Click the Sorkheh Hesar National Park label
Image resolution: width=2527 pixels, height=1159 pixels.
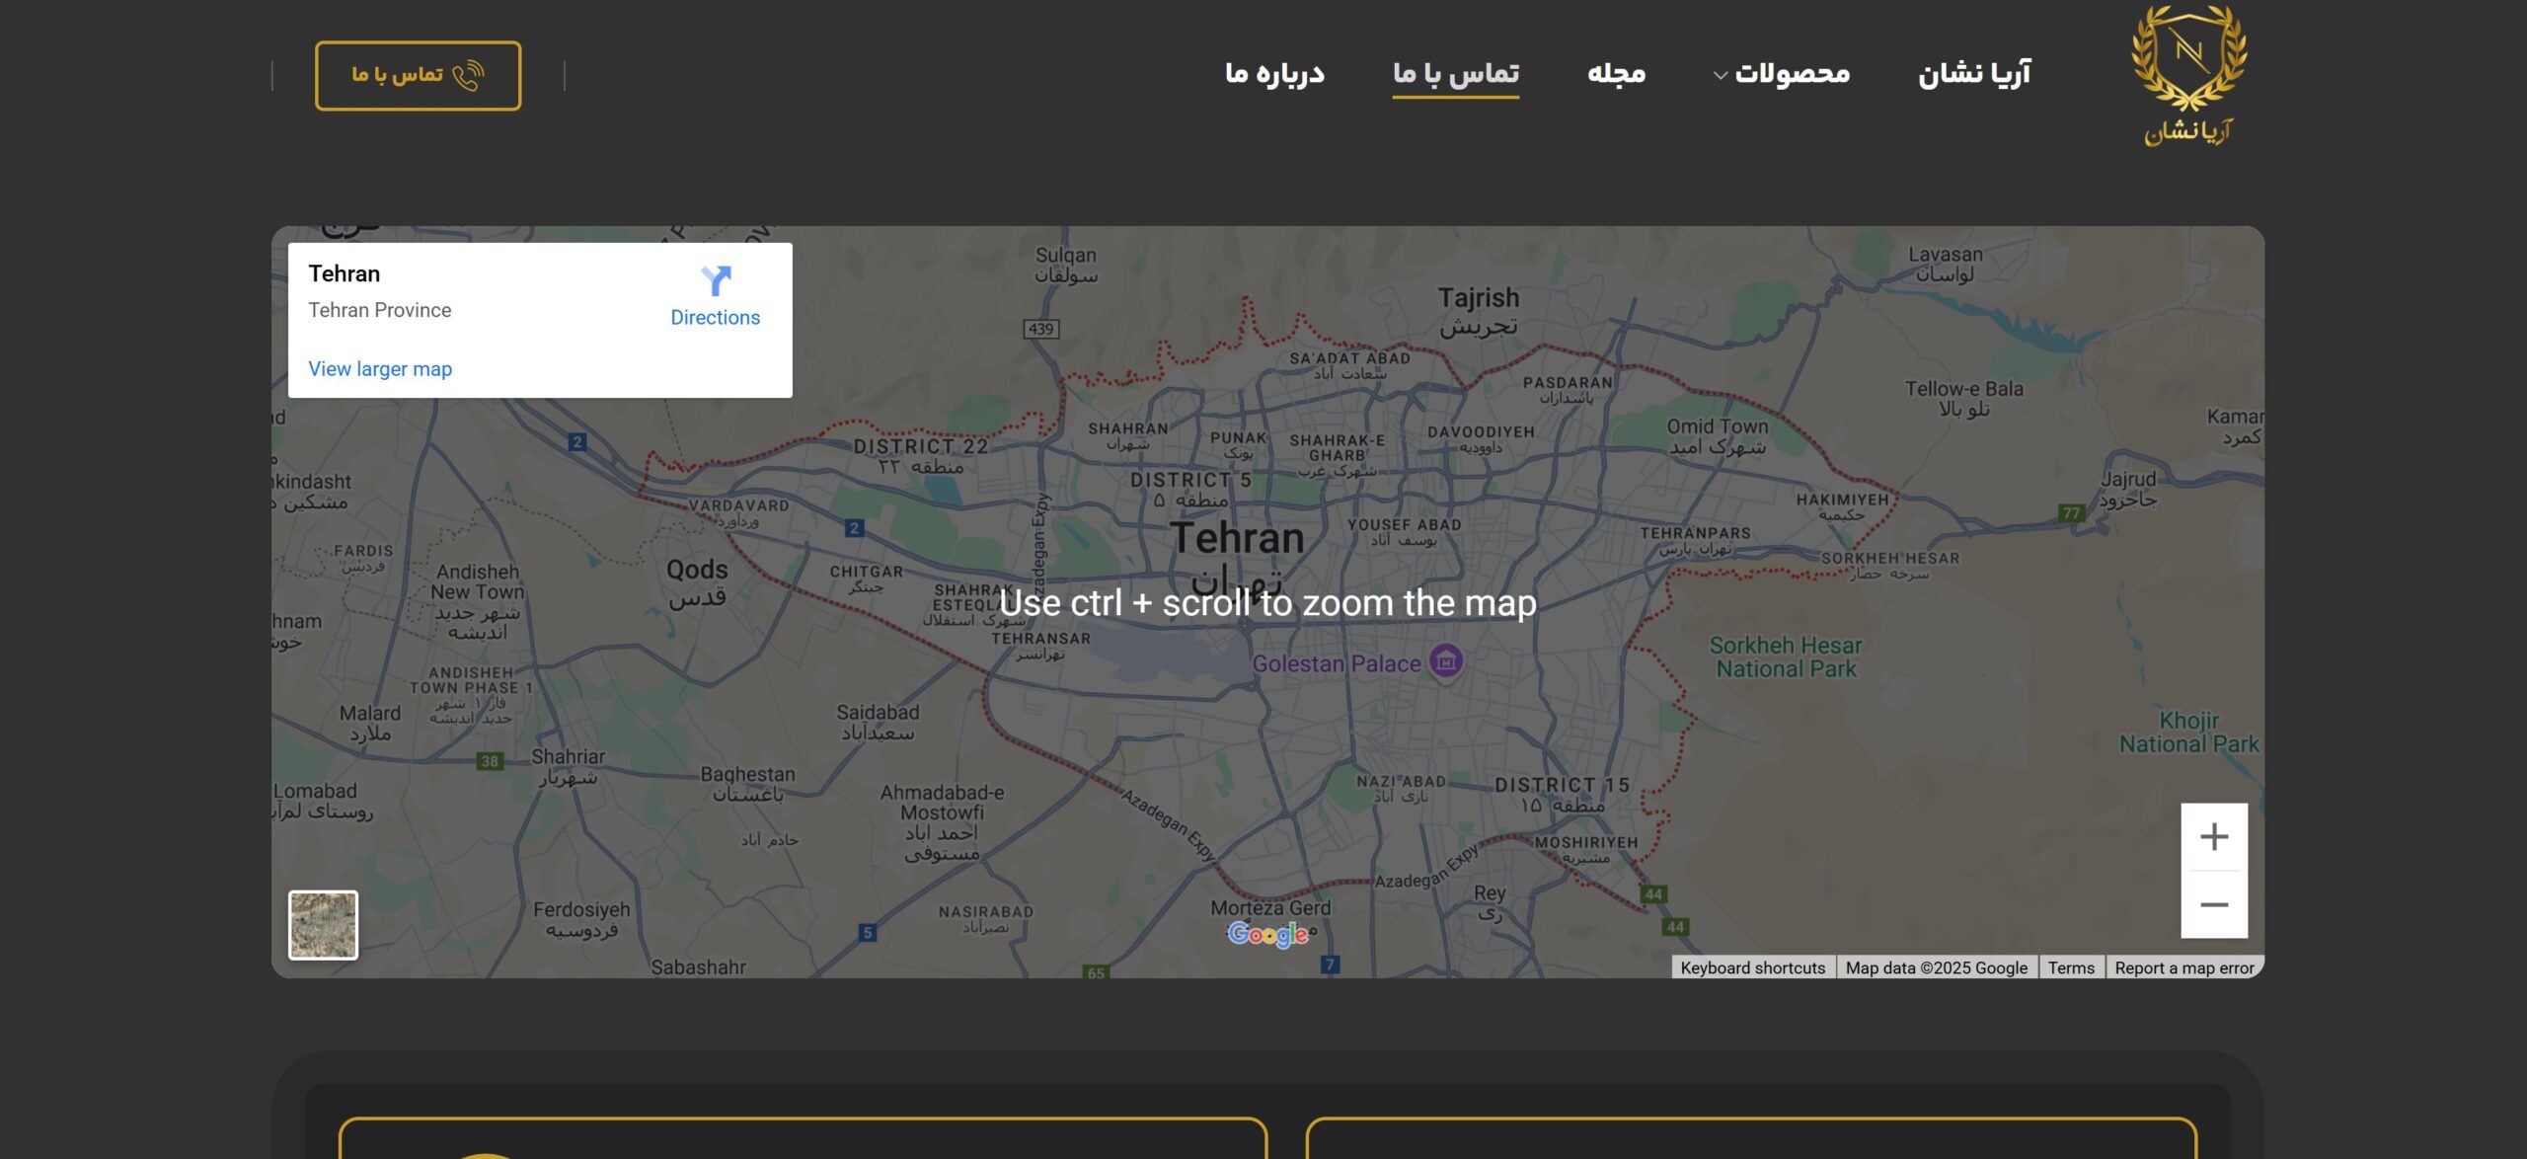1786,657
